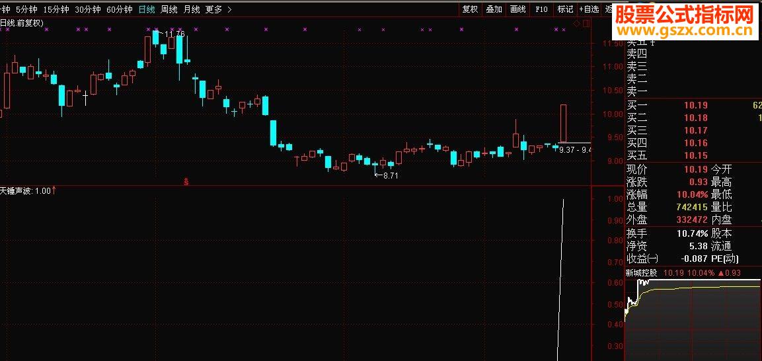
Task: Click the small rectangle panel icon near the price axis
Action: coord(586,23)
